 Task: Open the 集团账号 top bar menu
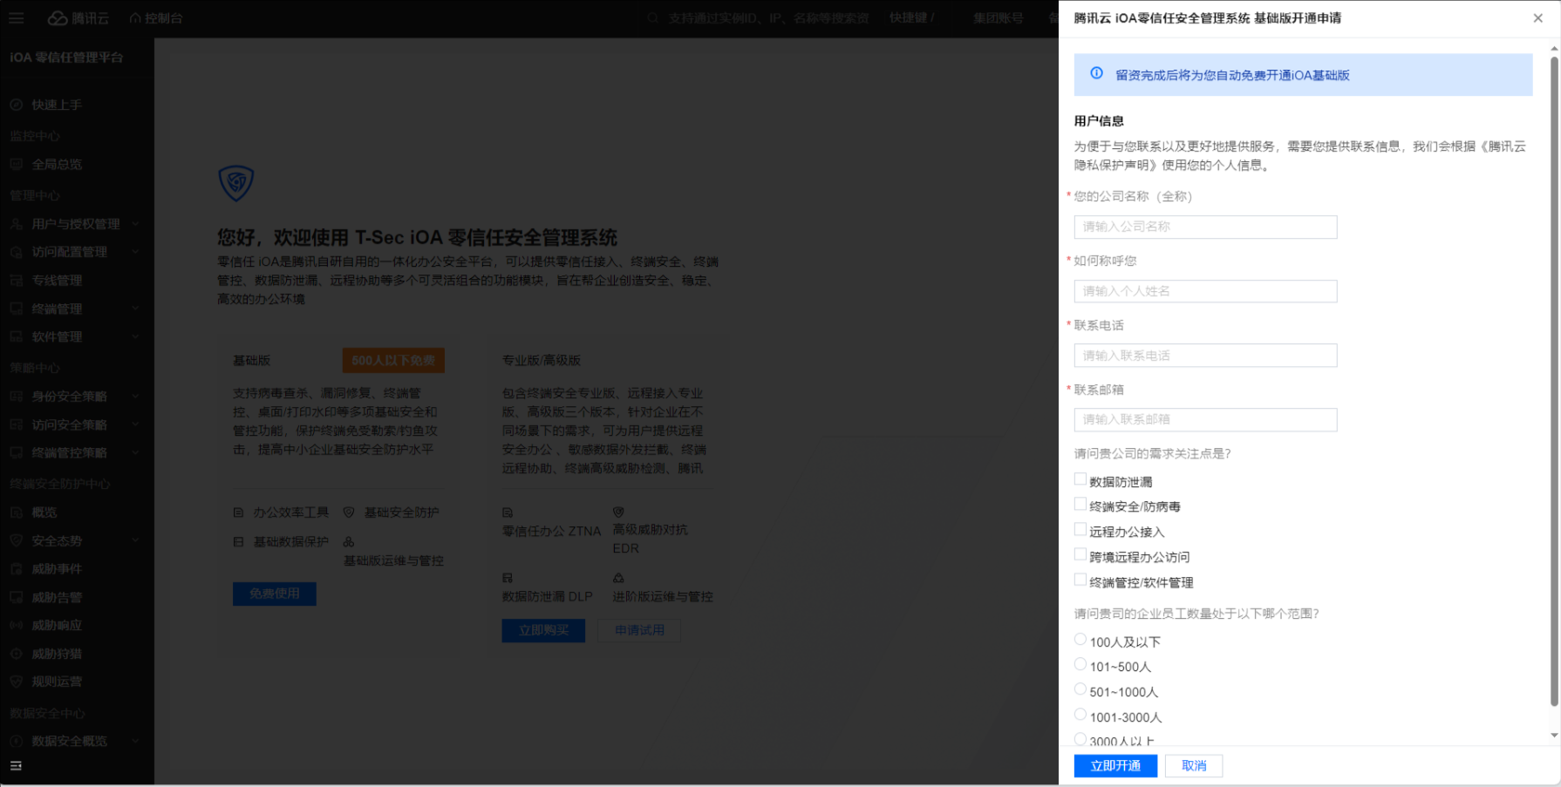(998, 18)
